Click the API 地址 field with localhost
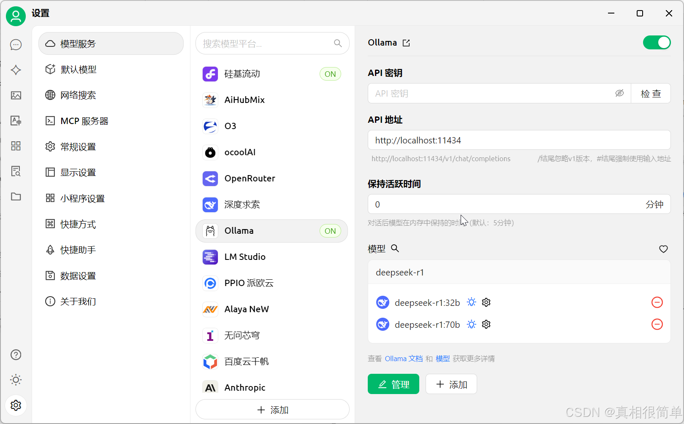684x424 pixels. click(519, 140)
